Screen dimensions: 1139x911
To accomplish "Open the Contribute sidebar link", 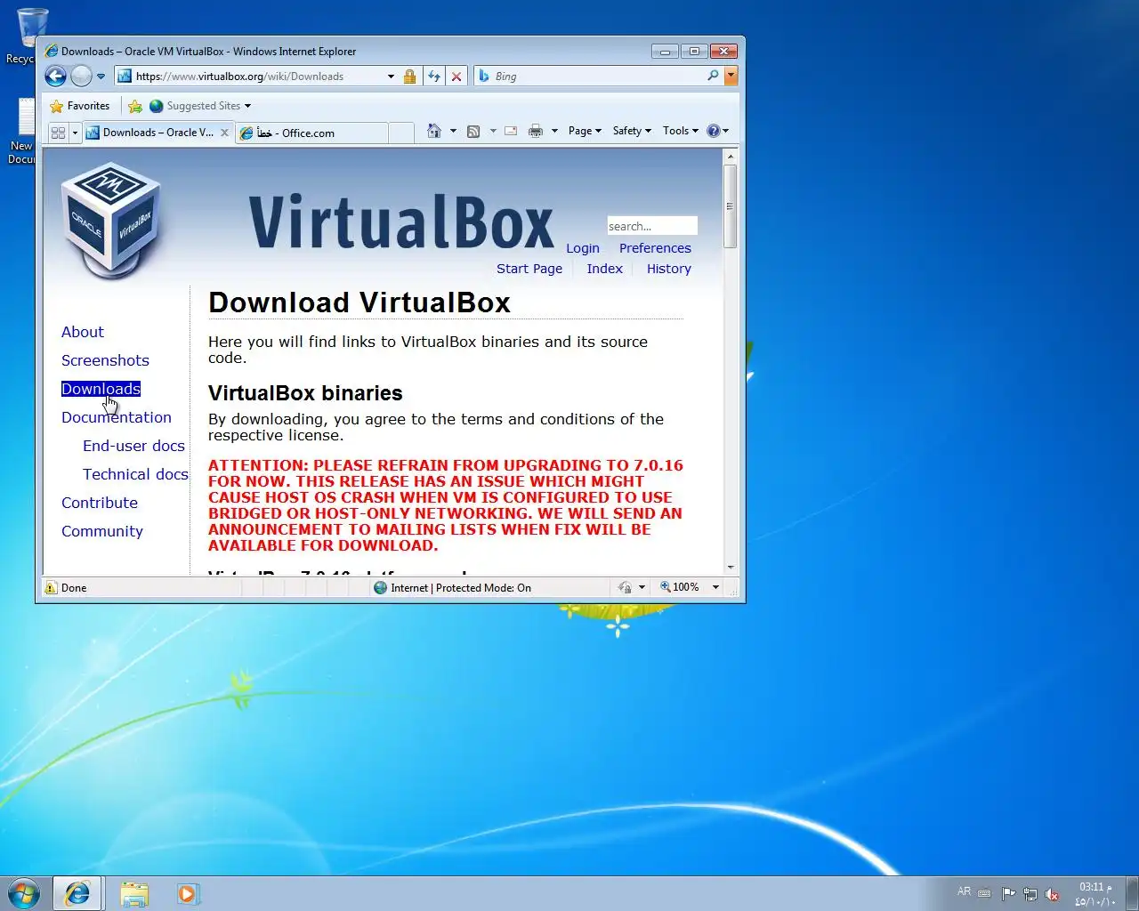I will [100, 503].
